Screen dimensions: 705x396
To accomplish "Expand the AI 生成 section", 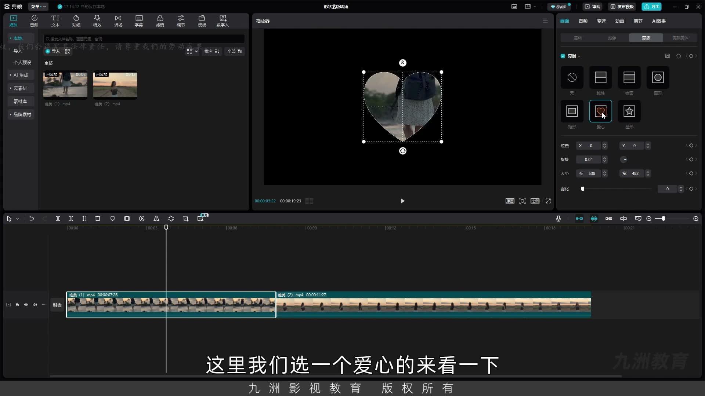I will pos(21,75).
